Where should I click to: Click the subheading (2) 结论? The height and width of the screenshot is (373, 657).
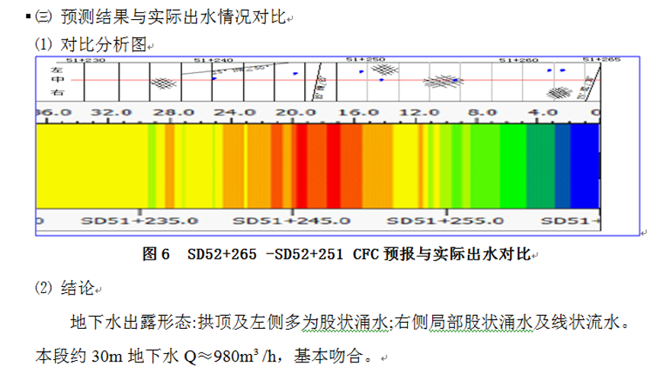coord(65,288)
